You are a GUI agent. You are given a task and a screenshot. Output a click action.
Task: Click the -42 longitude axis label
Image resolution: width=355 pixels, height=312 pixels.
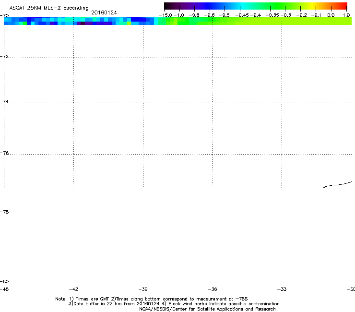[x=73, y=289]
